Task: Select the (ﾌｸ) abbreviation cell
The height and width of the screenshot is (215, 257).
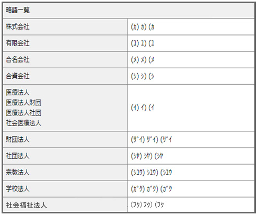Action: [191, 205]
